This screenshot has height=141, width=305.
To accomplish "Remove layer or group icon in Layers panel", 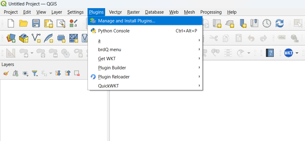I will click(x=77, y=73).
